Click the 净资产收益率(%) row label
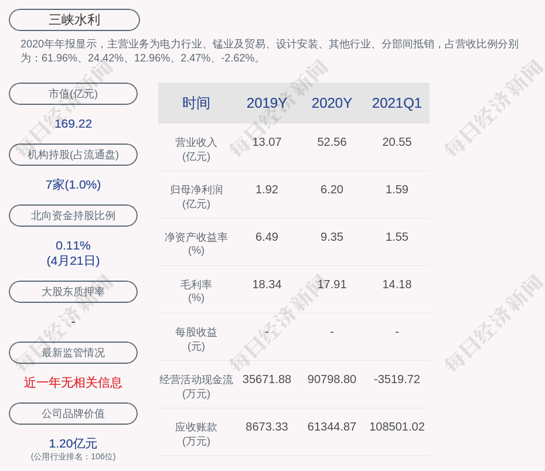The width and height of the screenshot is (545, 471). click(196, 244)
